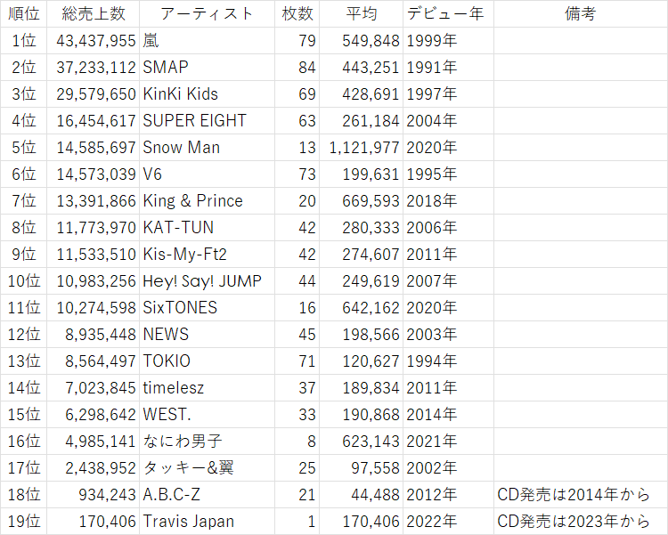Click the artist cell V6

[x=207, y=174]
